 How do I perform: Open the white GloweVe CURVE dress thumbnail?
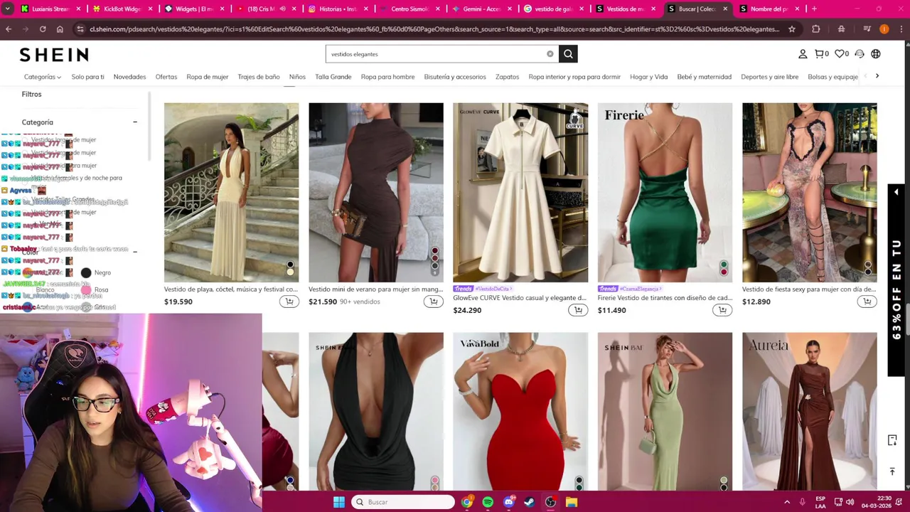point(520,193)
